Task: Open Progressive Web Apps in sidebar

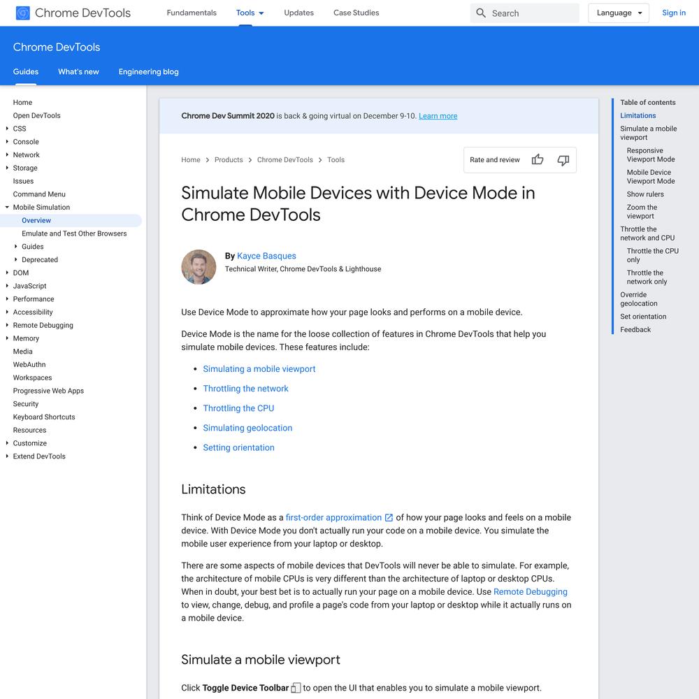Action: pos(48,391)
